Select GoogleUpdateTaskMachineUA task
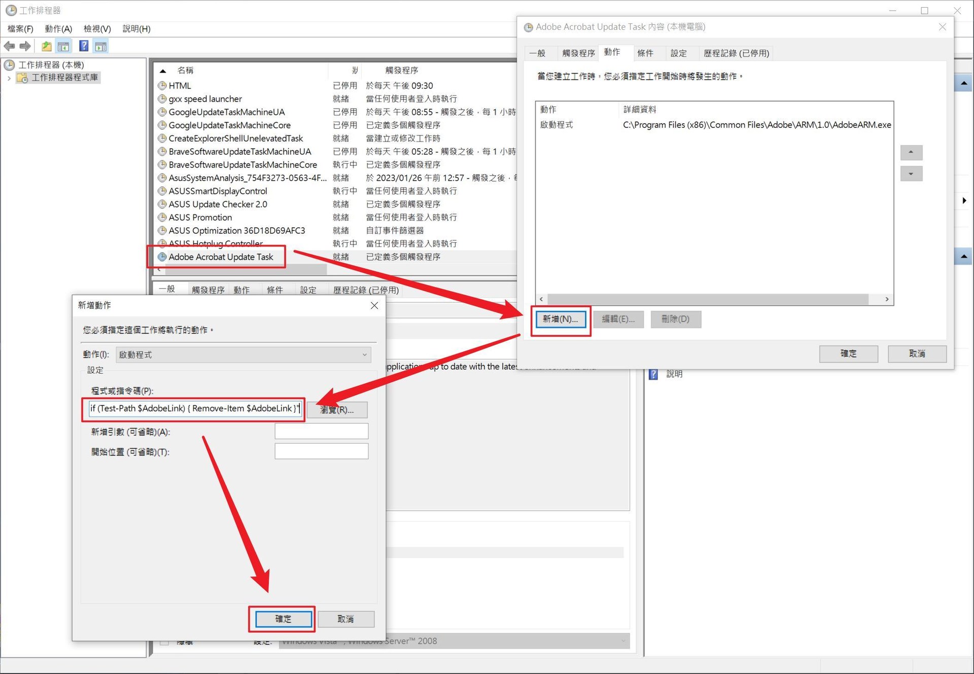Screen dimensions: 974x674 (x=335, y=112)
